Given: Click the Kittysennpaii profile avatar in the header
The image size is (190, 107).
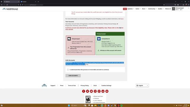Looking at the screenshot, I should tap(173, 9).
